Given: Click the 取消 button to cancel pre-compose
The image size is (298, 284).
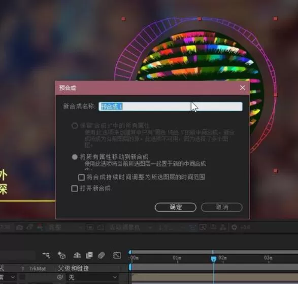Looking at the screenshot, I should (222, 207).
